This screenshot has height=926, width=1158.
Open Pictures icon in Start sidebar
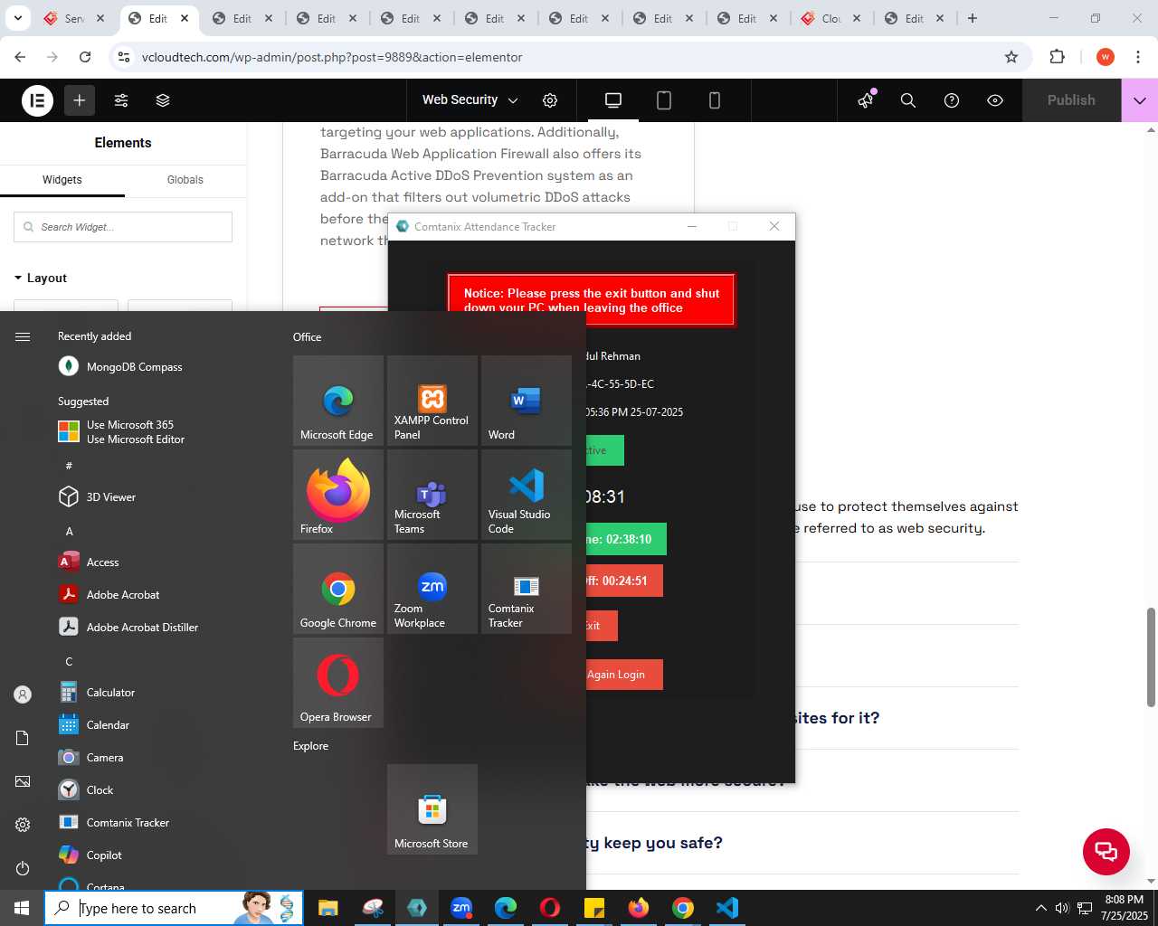(23, 781)
